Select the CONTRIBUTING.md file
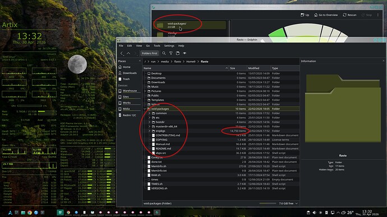Viewport: 387px width, 217px height. click(x=221, y=135)
